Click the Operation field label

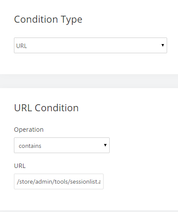(x=29, y=130)
